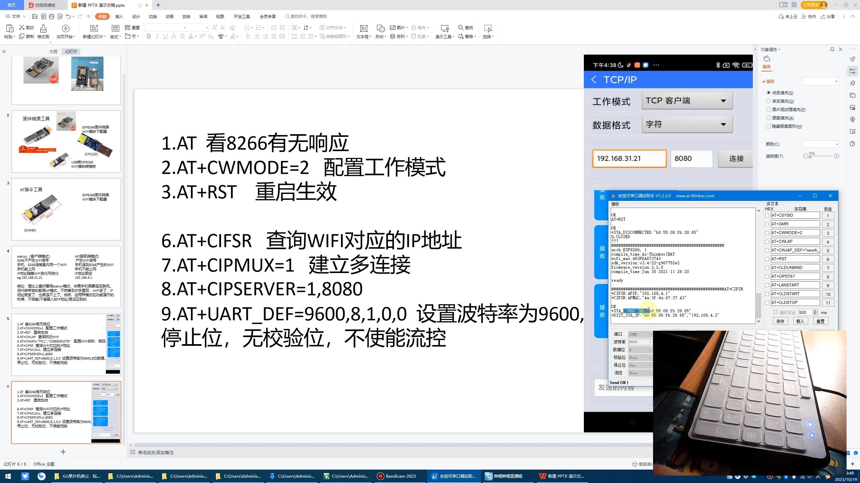Screen dimensions: 860x483
Task: Open the Animation (动画) ribbon tab
Action: pyautogui.click(x=169, y=16)
